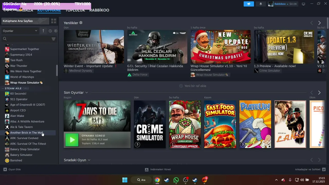Click the Delta Force icon below the news
The width and height of the screenshot is (329, 185).
tap(130, 75)
